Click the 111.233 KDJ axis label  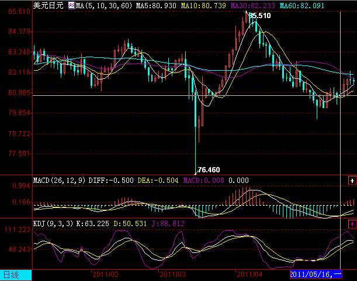click(18, 230)
